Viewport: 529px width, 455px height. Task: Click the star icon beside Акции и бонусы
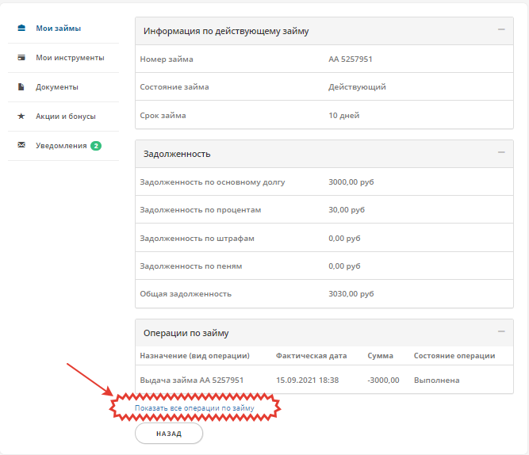(21, 117)
